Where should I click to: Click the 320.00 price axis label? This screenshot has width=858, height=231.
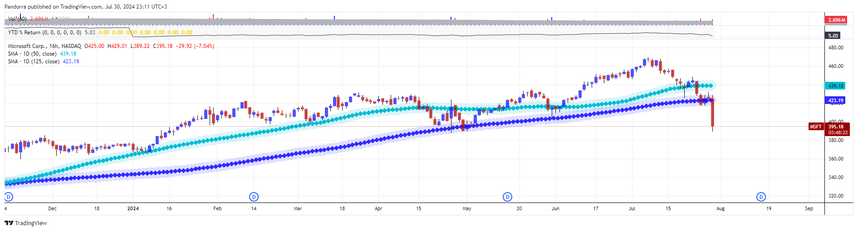point(836,196)
